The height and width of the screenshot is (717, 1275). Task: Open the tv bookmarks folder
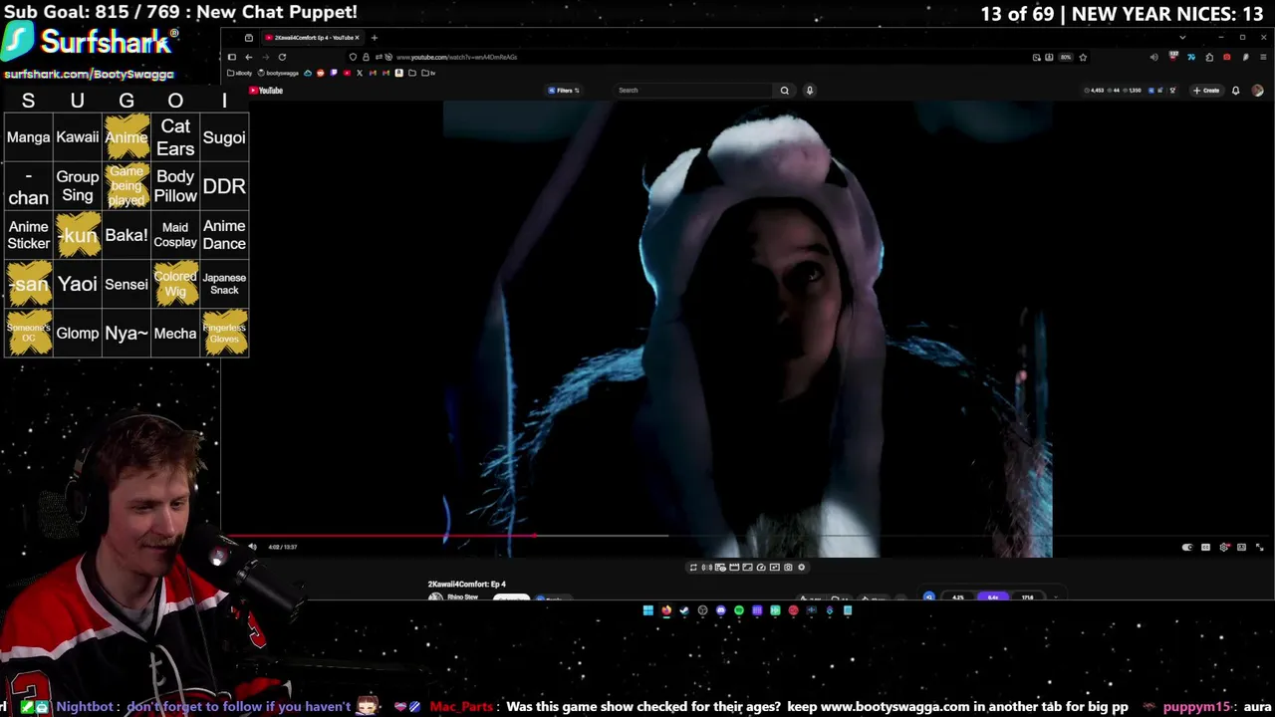[428, 73]
